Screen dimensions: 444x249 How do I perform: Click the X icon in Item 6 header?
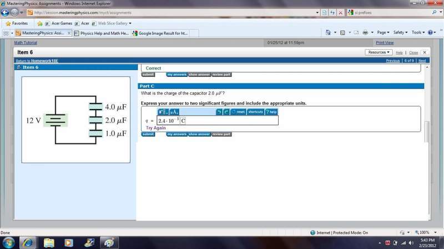coord(425,53)
